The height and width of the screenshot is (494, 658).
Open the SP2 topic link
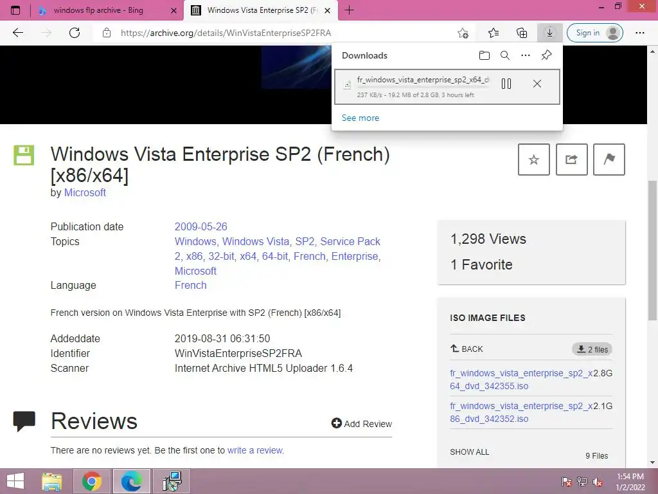tap(305, 242)
